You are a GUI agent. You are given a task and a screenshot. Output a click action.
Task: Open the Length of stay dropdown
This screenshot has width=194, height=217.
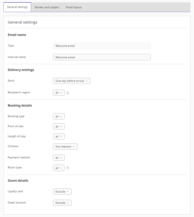pyautogui.click(x=59, y=137)
